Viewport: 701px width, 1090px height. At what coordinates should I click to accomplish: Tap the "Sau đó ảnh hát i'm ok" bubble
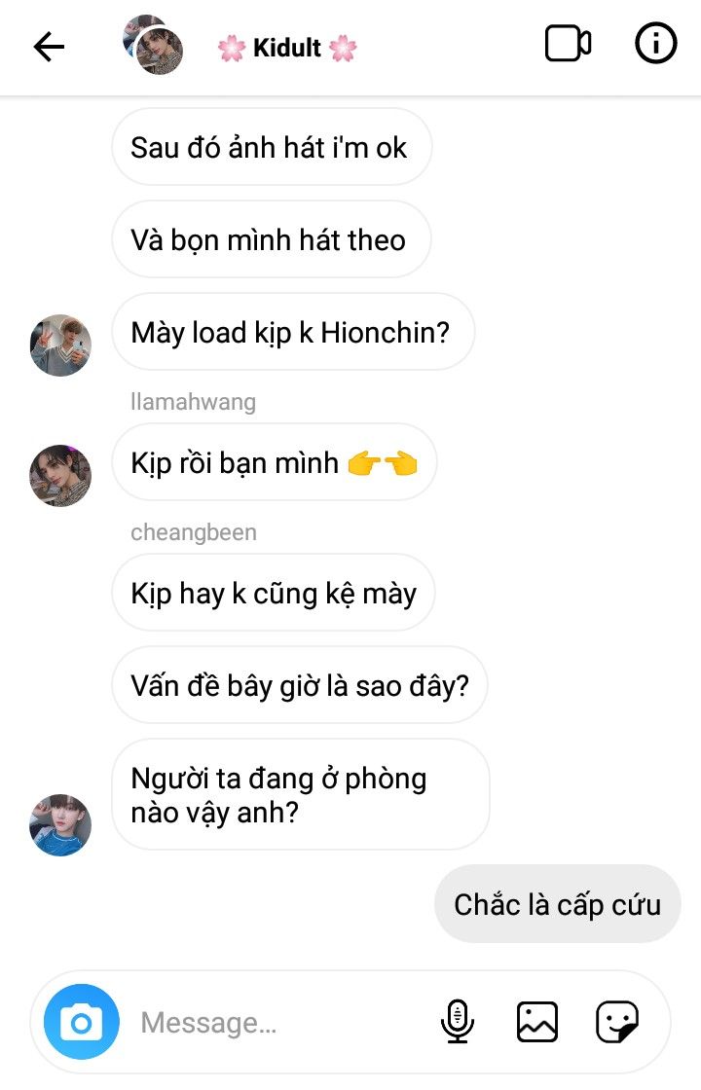pos(270,148)
